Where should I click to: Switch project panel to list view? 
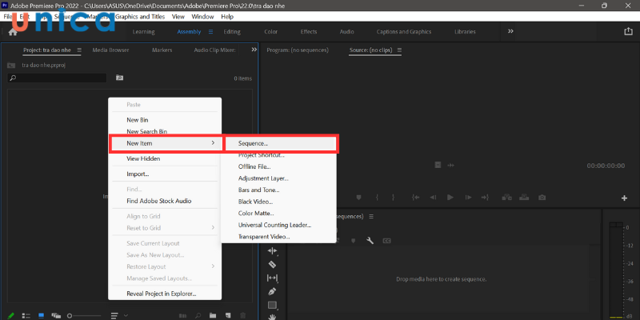click(x=26, y=315)
